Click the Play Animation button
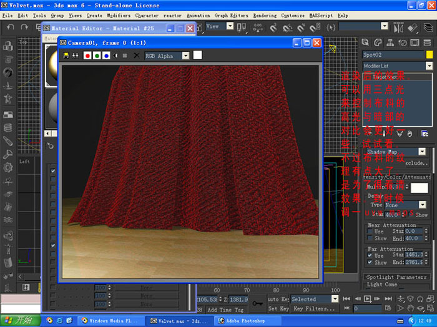Viewport: 437px width, 327px height. [x=367, y=299]
